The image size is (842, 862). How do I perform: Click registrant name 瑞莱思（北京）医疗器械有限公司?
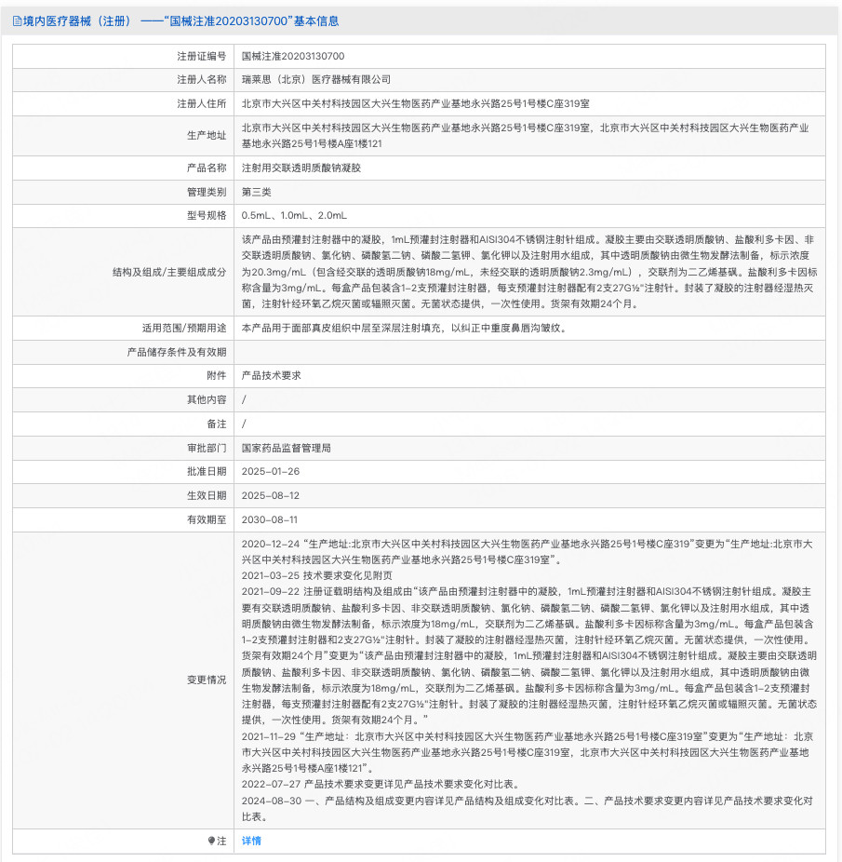tap(316, 80)
